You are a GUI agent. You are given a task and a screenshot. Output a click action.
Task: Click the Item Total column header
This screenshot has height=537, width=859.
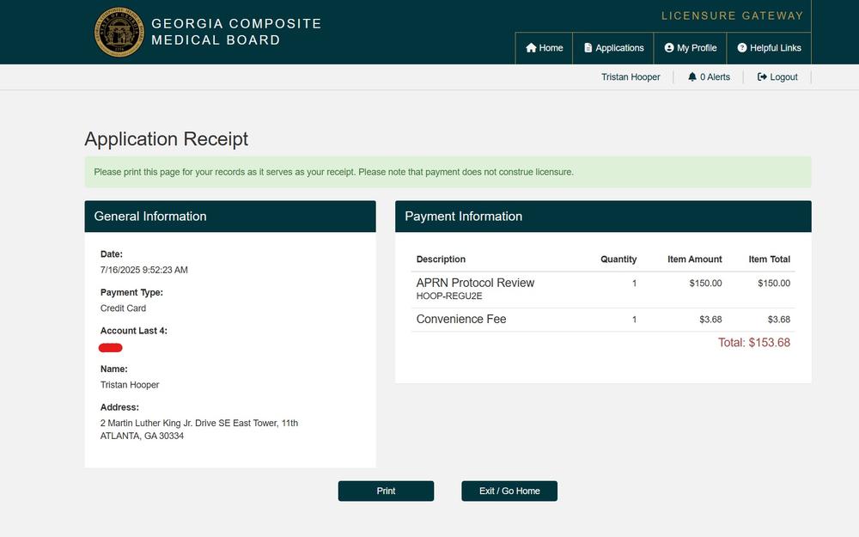pyautogui.click(x=769, y=259)
